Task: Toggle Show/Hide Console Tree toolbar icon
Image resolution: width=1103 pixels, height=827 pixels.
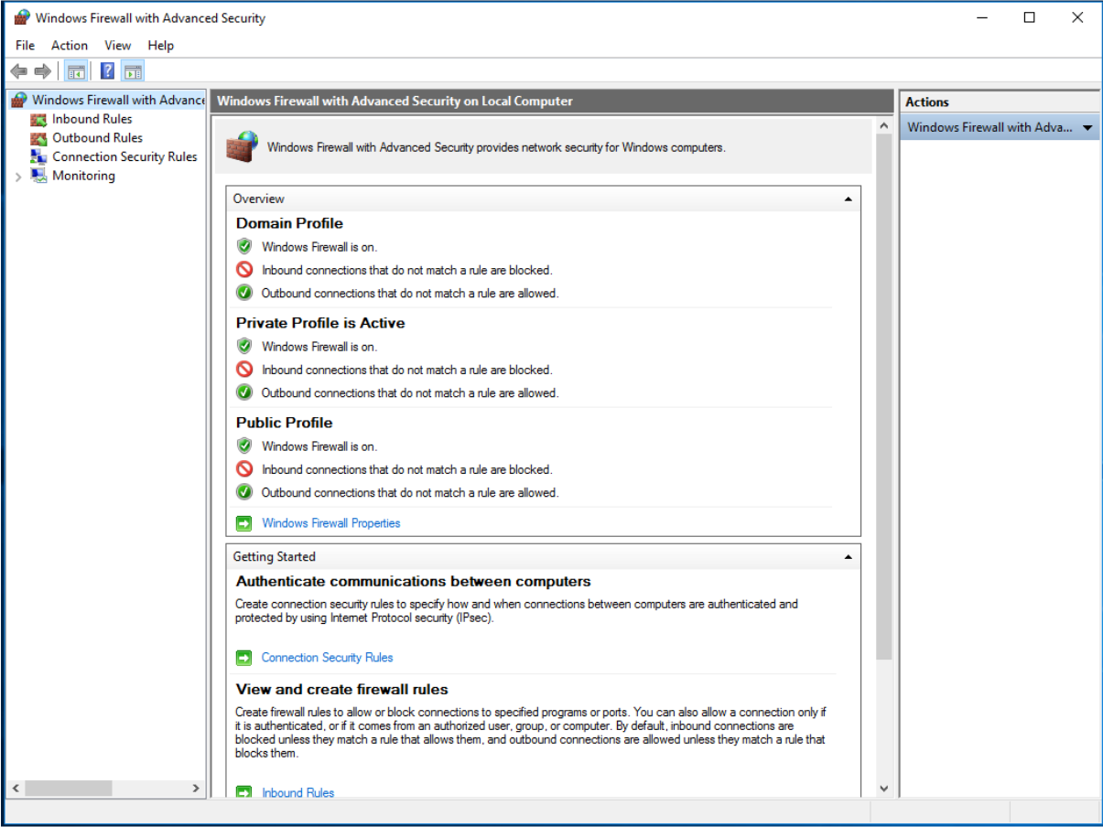Action: pyautogui.click(x=77, y=71)
